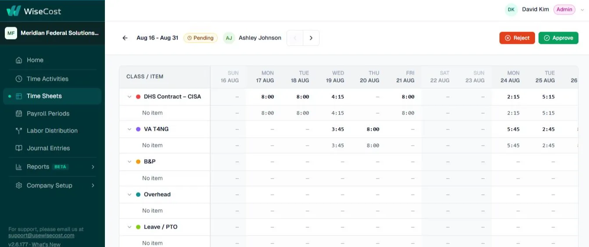Go to next employee with right chevron
Viewport: 589px width, 247px height.
coord(311,38)
